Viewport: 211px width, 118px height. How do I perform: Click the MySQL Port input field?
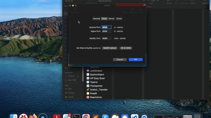[106, 38]
